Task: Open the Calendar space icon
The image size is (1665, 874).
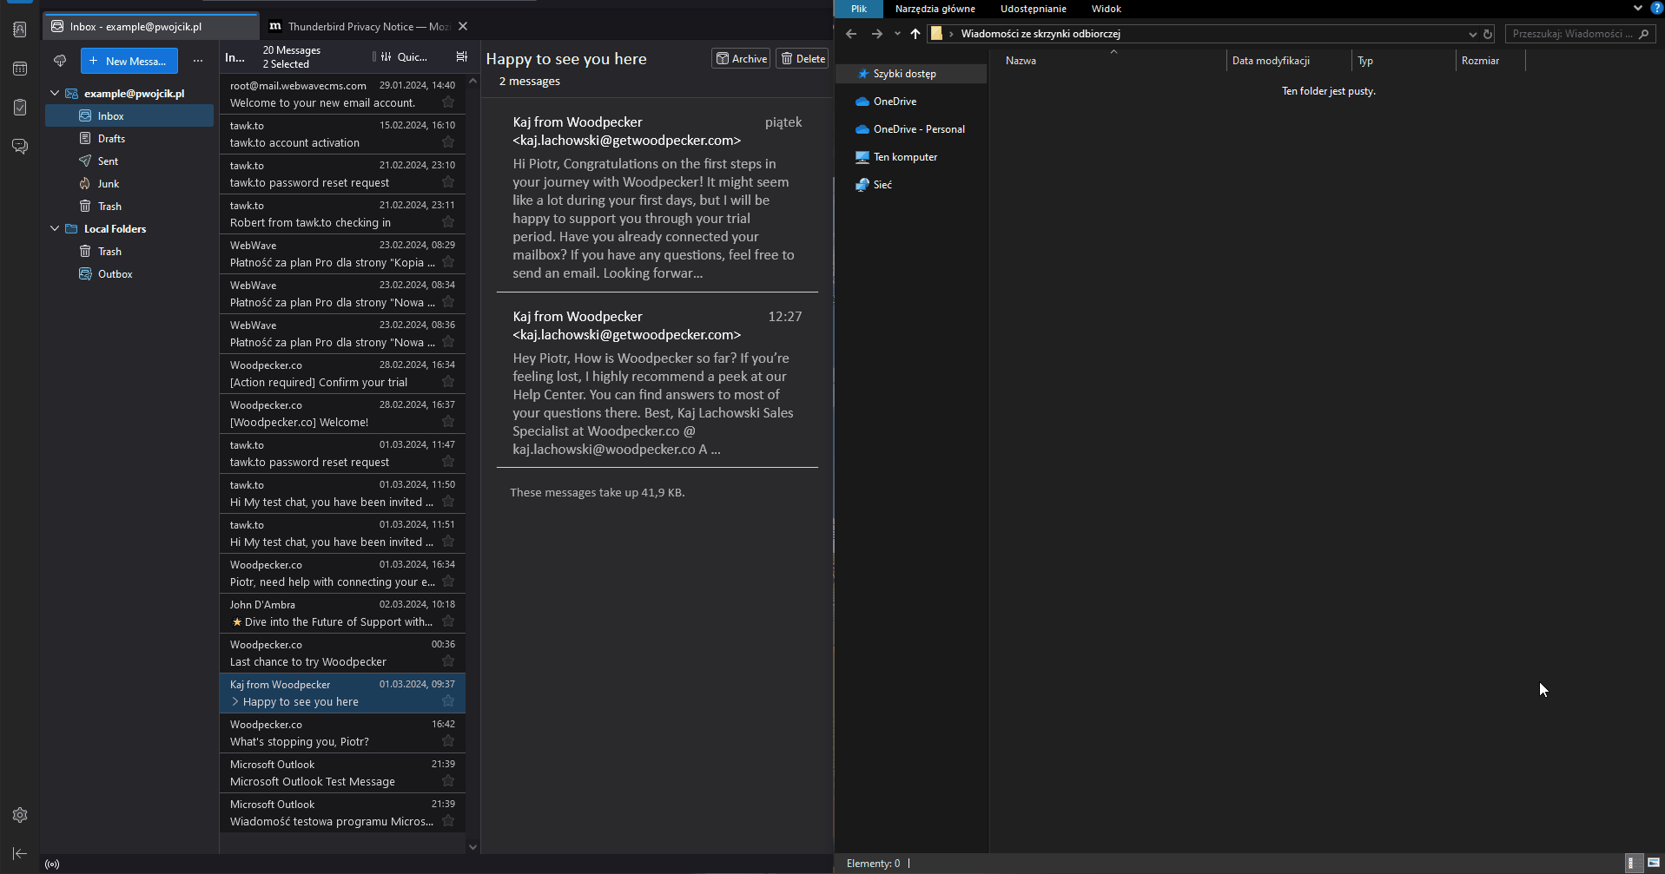Action: point(20,69)
